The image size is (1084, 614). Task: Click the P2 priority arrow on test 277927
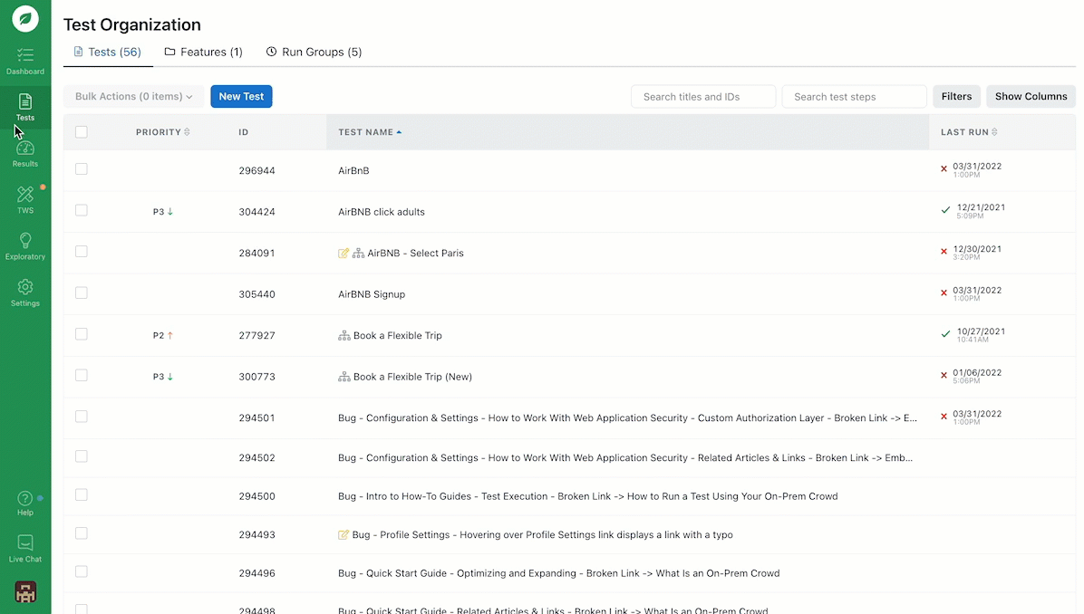click(x=170, y=336)
